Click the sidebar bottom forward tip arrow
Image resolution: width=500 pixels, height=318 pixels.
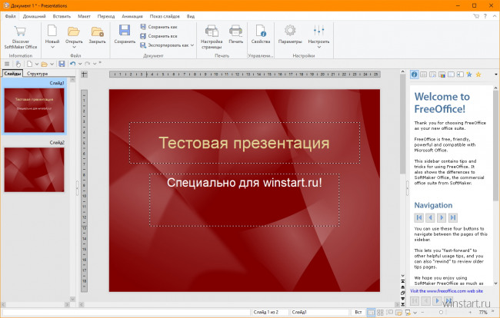click(437, 301)
